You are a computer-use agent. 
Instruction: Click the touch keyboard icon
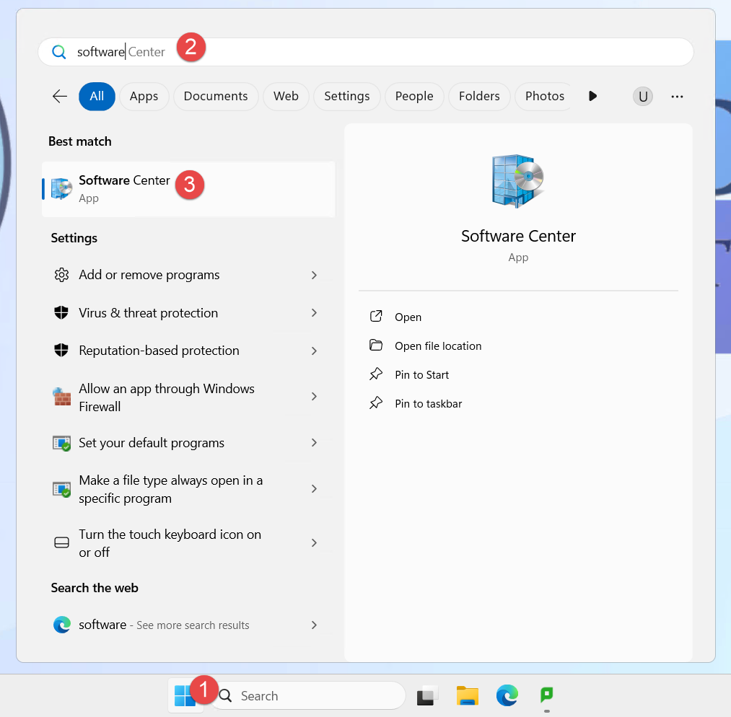[x=61, y=542]
